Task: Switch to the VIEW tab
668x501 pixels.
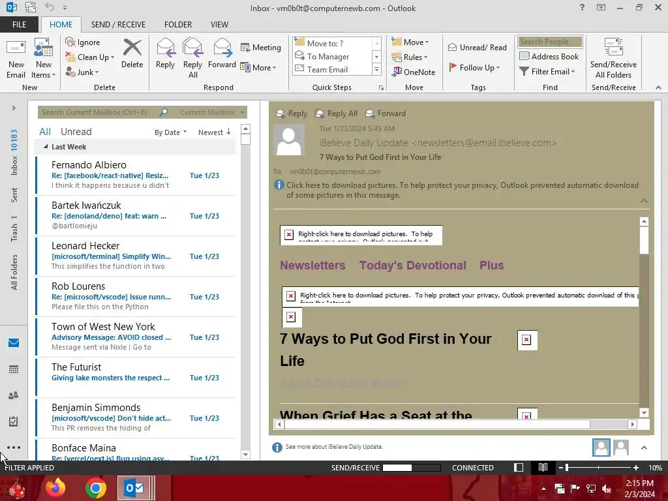Action: point(219,25)
